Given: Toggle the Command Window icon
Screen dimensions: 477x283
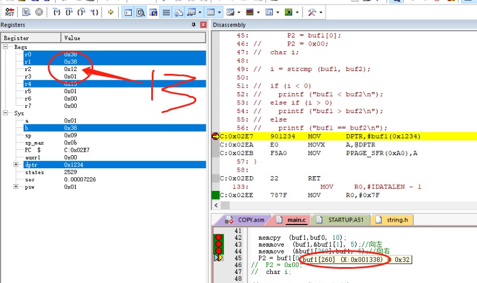Looking at the screenshot, I should [128, 13].
